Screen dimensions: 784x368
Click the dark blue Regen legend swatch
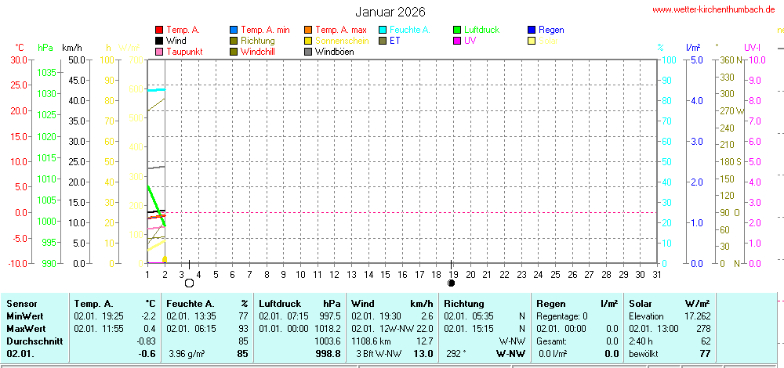532,30
